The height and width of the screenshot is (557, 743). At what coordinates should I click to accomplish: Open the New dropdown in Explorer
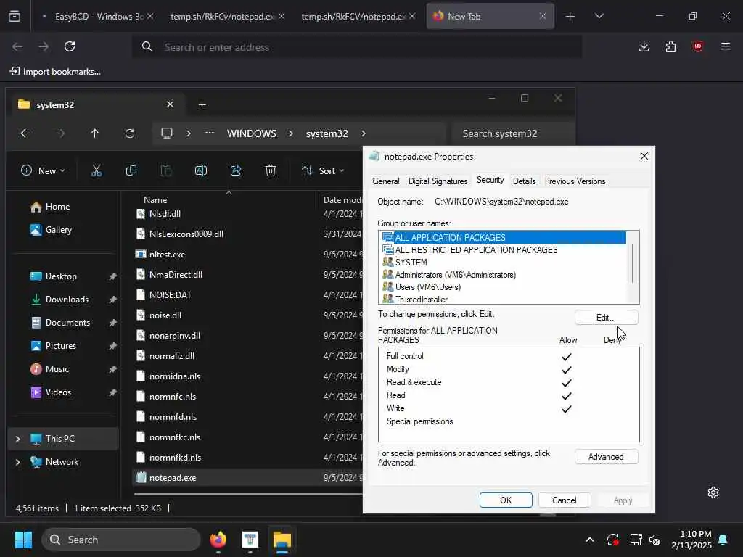43,170
